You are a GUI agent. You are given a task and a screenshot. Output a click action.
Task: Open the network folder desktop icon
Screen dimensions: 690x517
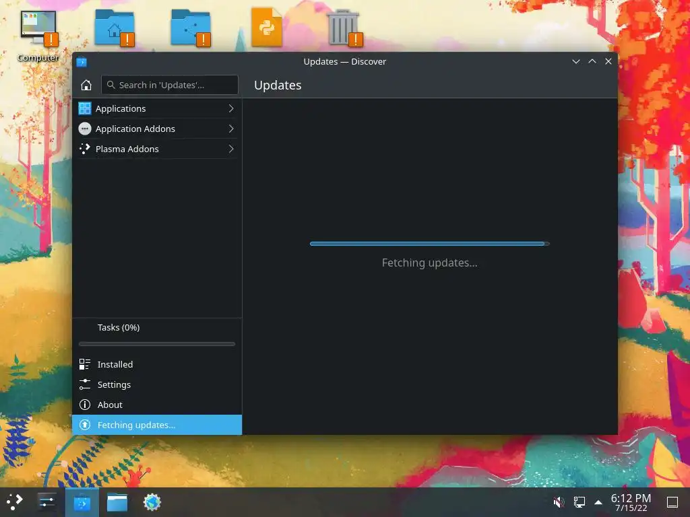tap(191, 28)
